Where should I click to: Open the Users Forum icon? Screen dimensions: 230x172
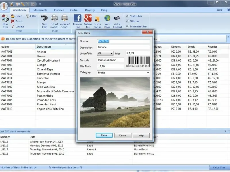(x=97, y=19)
